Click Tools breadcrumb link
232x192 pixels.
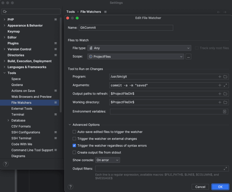70,12
